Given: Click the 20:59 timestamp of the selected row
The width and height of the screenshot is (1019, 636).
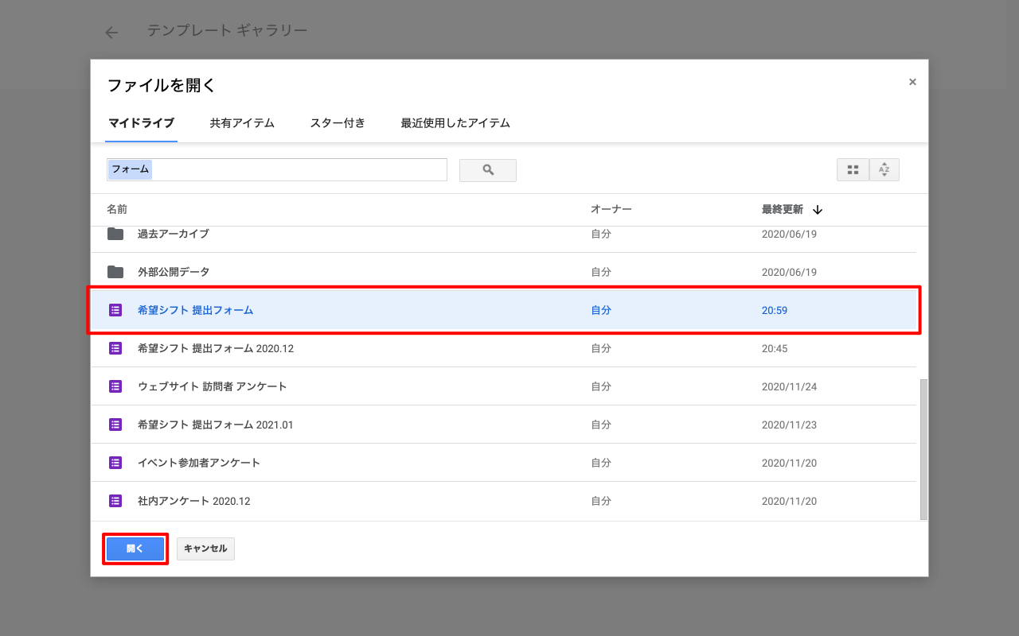Looking at the screenshot, I should point(775,310).
